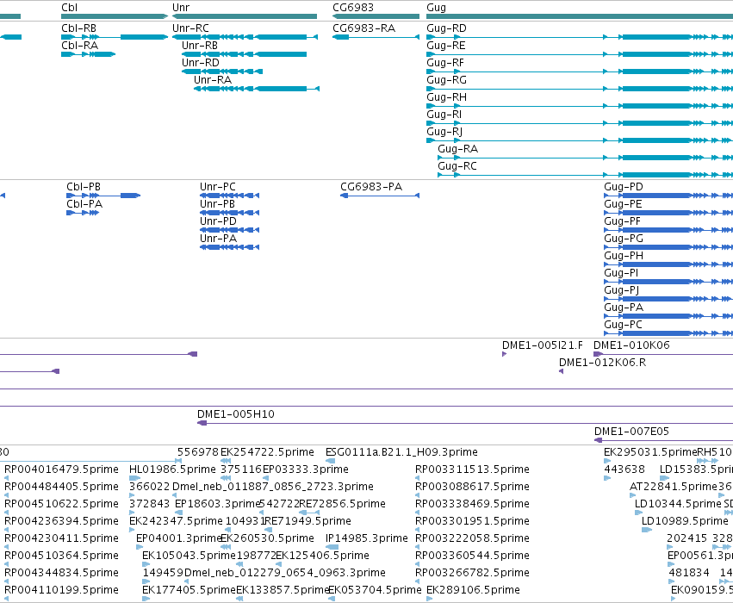Click CG6983-RA transcript label
The width and height of the screenshot is (733, 603).
point(363,28)
